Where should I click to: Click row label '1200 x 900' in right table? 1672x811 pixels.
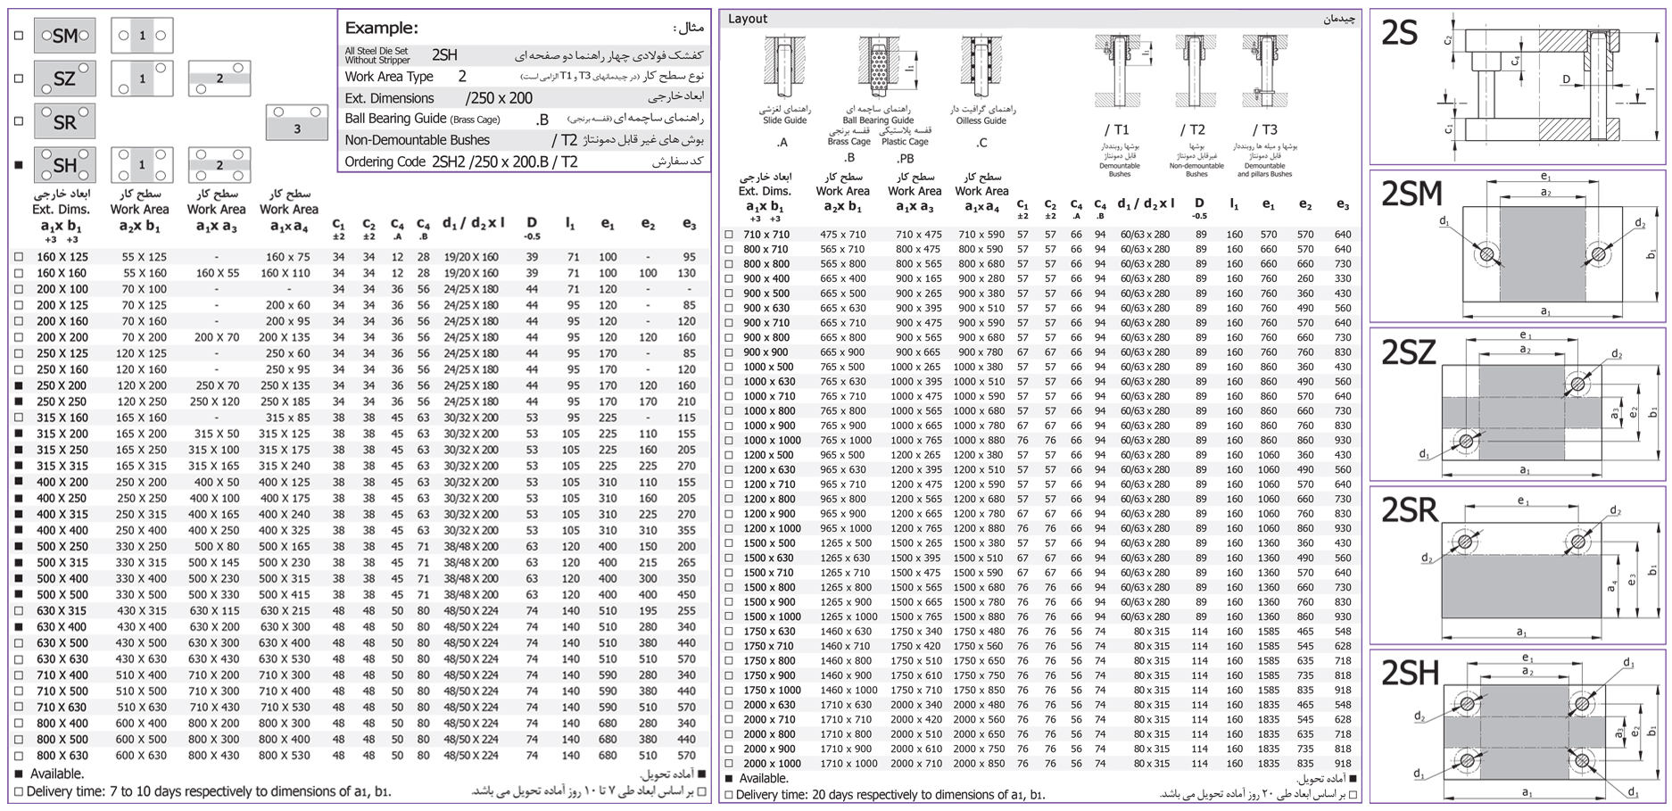768,514
